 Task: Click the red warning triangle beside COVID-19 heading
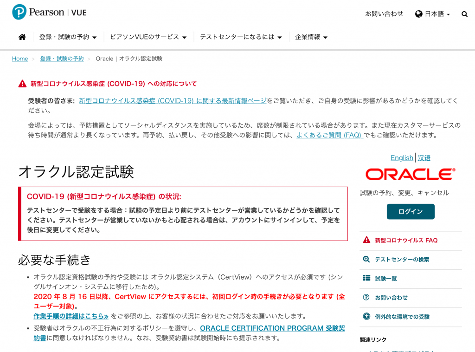(x=22, y=84)
